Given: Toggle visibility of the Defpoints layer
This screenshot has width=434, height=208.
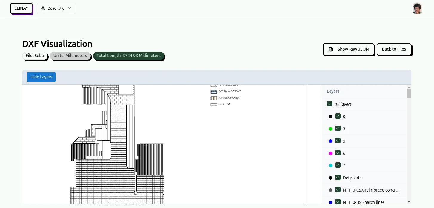Looking at the screenshot, I should pyautogui.click(x=338, y=178).
